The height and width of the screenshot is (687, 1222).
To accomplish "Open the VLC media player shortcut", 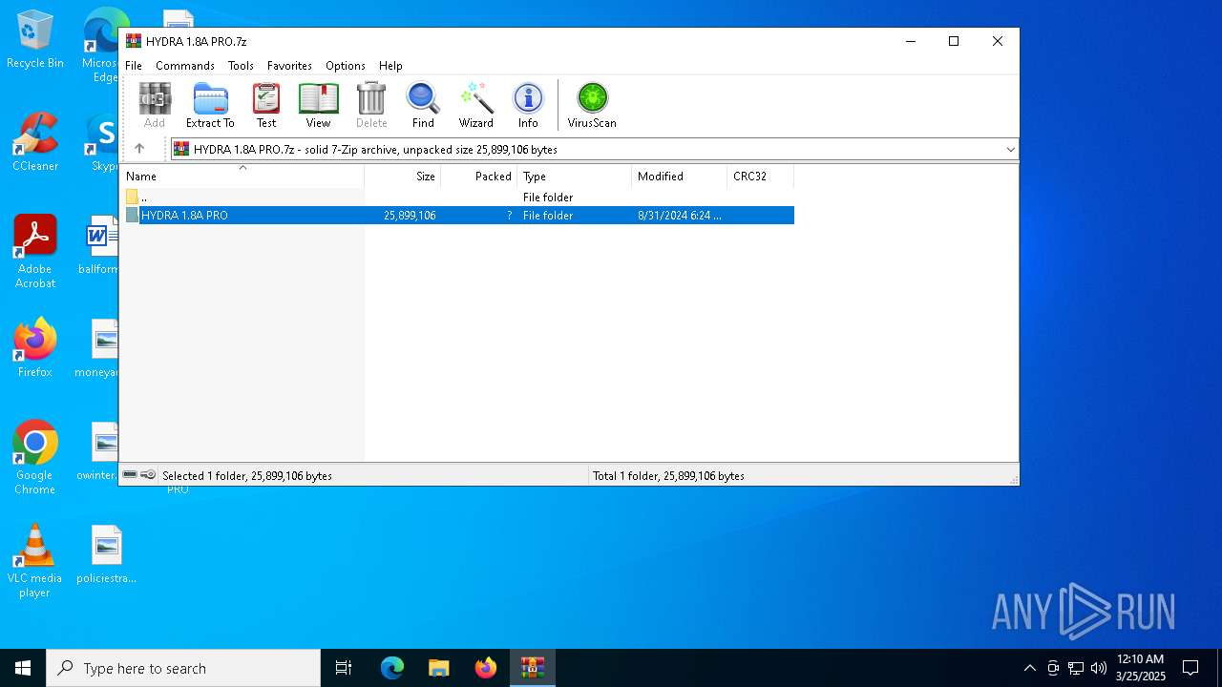I will (x=35, y=561).
